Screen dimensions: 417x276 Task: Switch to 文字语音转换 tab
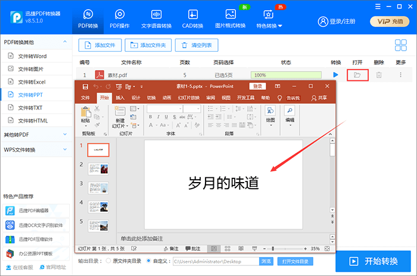tap(156, 18)
